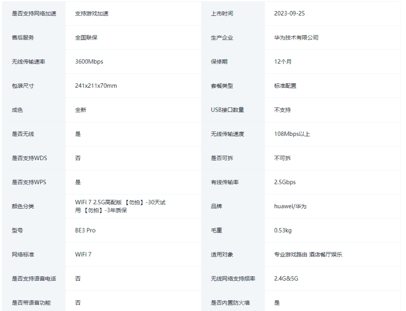This screenshot has height=311, width=406.
Task: Click the 支持游戏加速 value cell
Action: coord(92,14)
